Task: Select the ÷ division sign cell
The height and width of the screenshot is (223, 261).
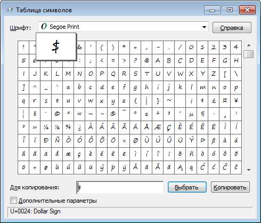Action: (35, 168)
